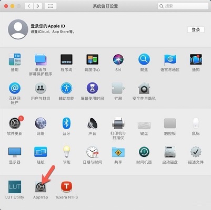Open 语言与地区 preferences
This screenshot has height=210, width=211.
pos(170,59)
